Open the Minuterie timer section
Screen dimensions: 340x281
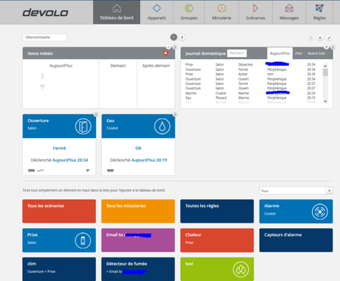222,12
